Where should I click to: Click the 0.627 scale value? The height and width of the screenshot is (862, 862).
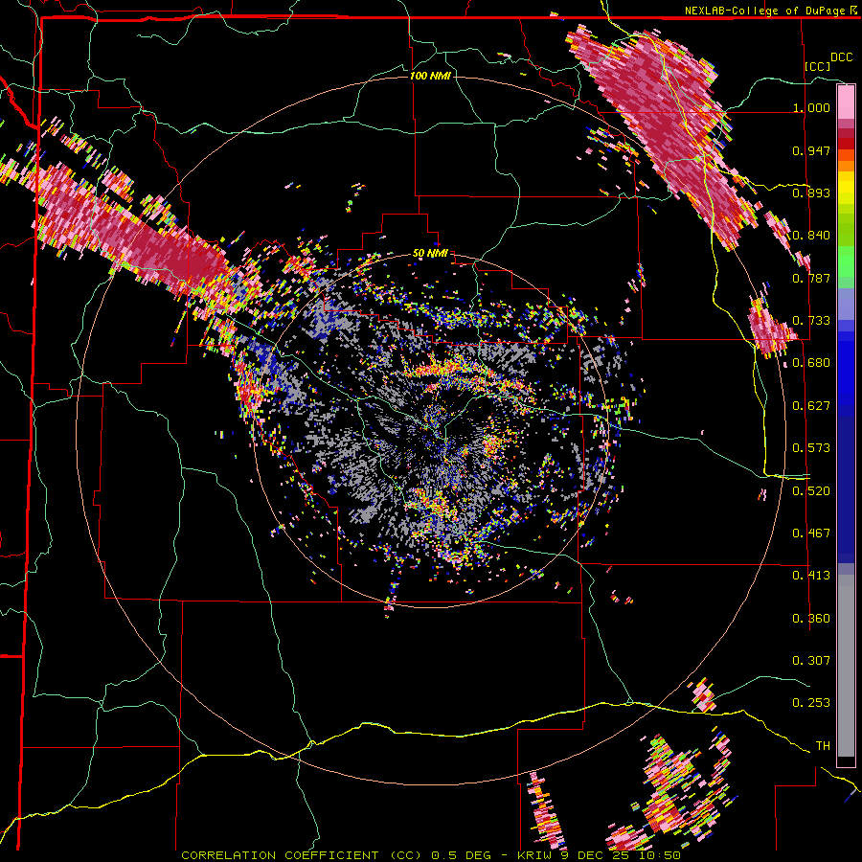811,406
